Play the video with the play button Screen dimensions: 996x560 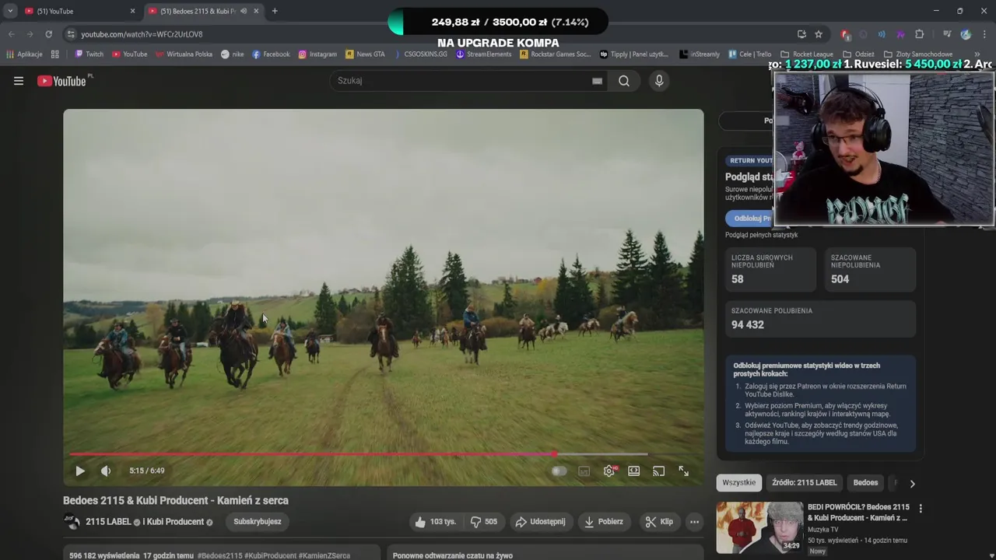point(80,471)
